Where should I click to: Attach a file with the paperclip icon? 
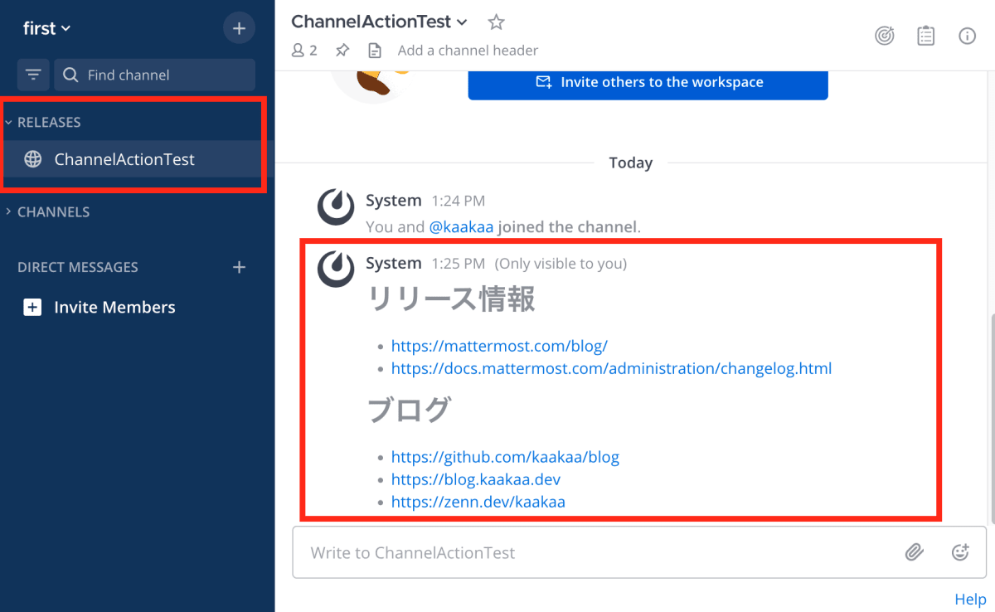point(914,552)
